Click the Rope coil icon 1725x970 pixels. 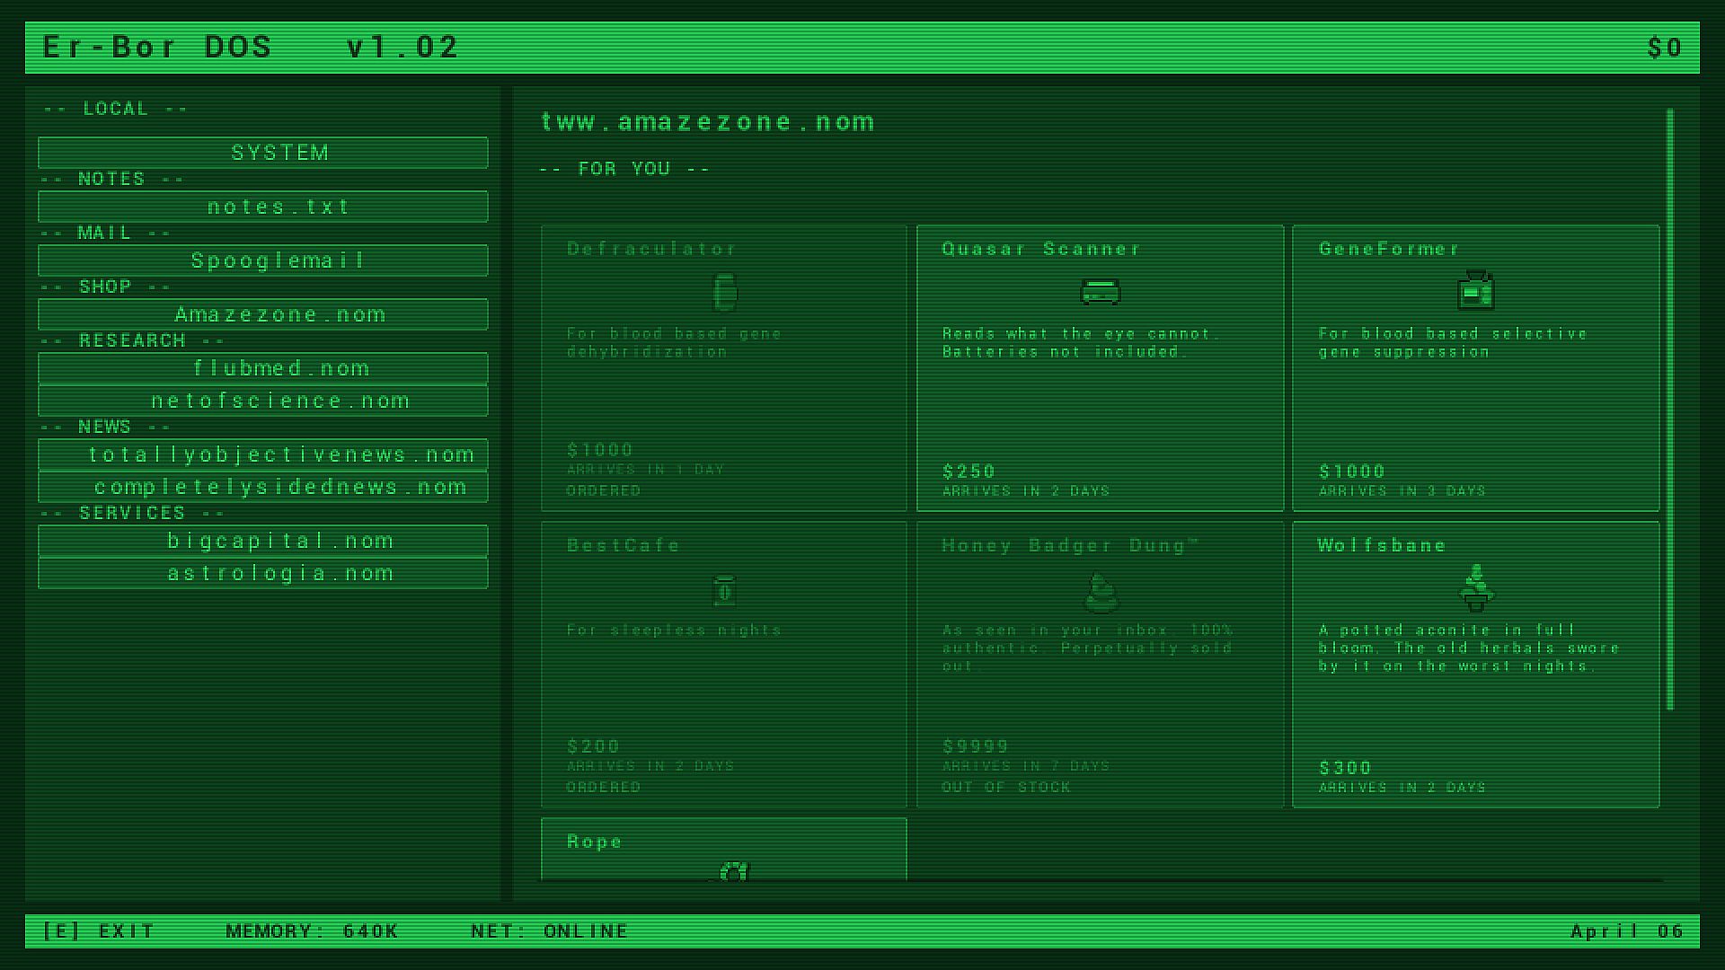click(733, 871)
